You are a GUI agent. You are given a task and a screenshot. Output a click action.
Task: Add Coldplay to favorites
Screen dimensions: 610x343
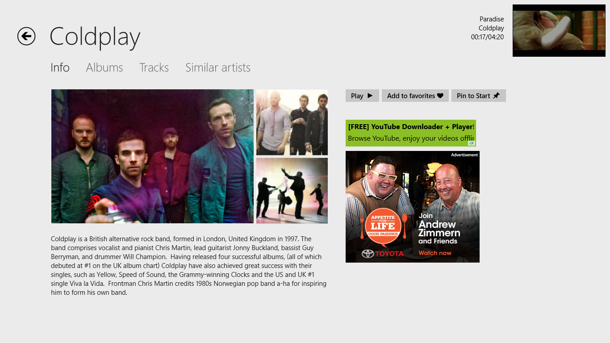coord(415,96)
